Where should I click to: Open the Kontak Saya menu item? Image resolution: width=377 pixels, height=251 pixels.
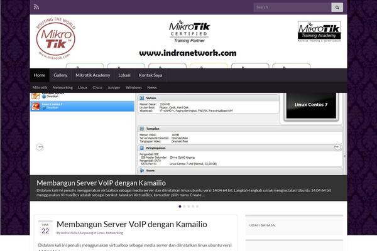(150, 75)
